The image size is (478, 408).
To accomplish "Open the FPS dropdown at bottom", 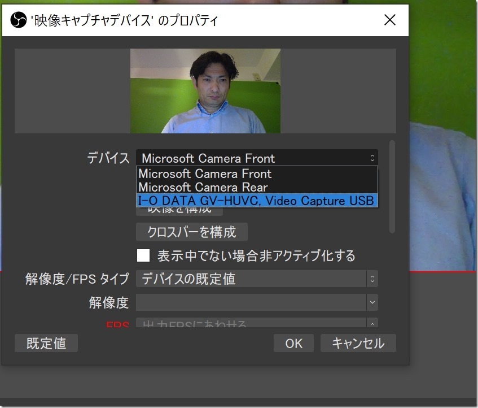I will (257, 323).
